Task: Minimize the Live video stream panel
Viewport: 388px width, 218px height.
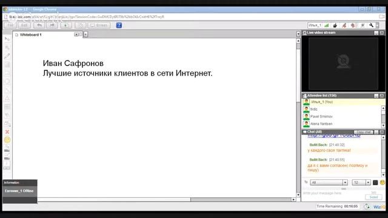Action: pyautogui.click(x=376, y=33)
